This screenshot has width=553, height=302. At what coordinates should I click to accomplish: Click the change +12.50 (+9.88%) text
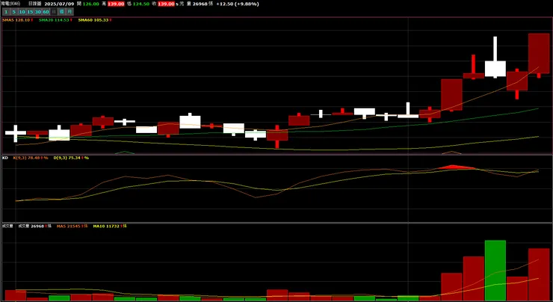[238, 4]
